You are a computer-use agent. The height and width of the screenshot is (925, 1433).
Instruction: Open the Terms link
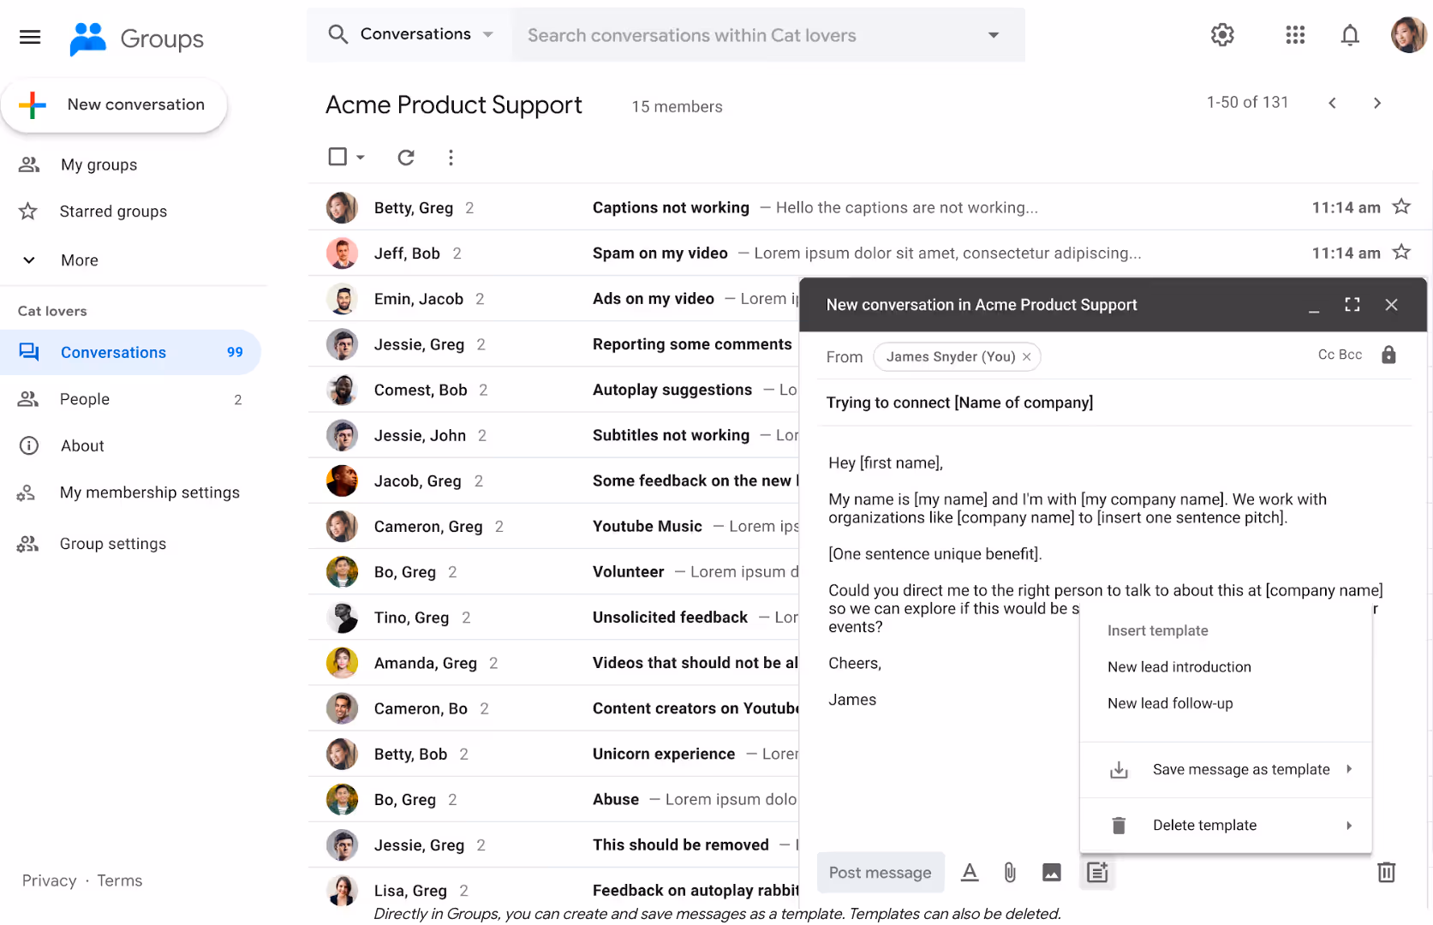119,880
